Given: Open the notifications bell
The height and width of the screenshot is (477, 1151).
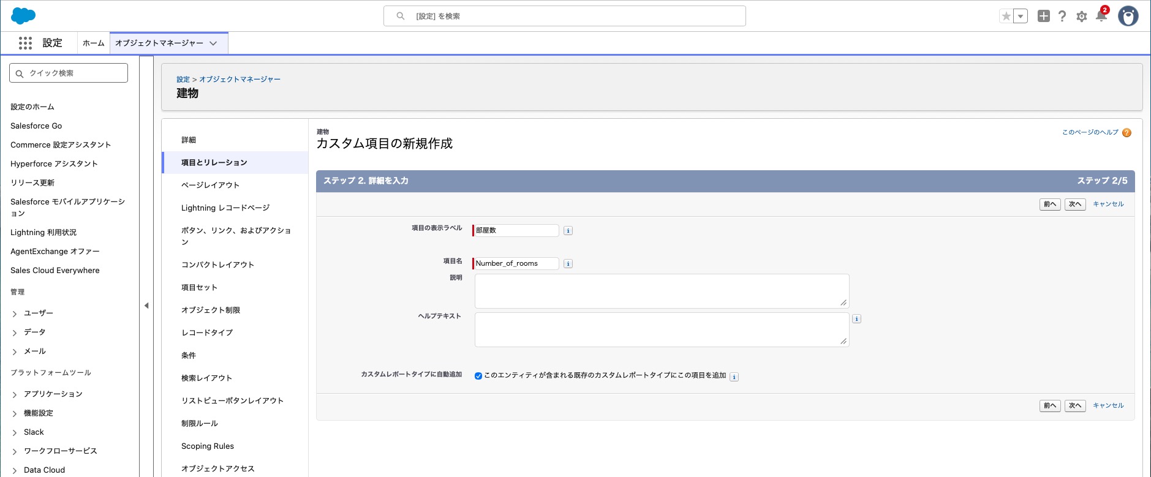Looking at the screenshot, I should click(x=1101, y=16).
